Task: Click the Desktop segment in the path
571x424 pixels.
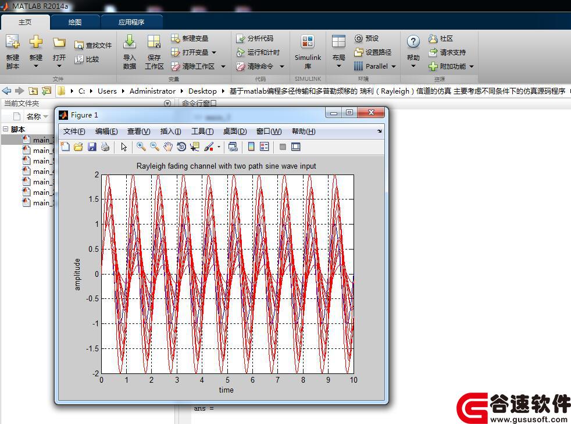Action: [x=202, y=91]
